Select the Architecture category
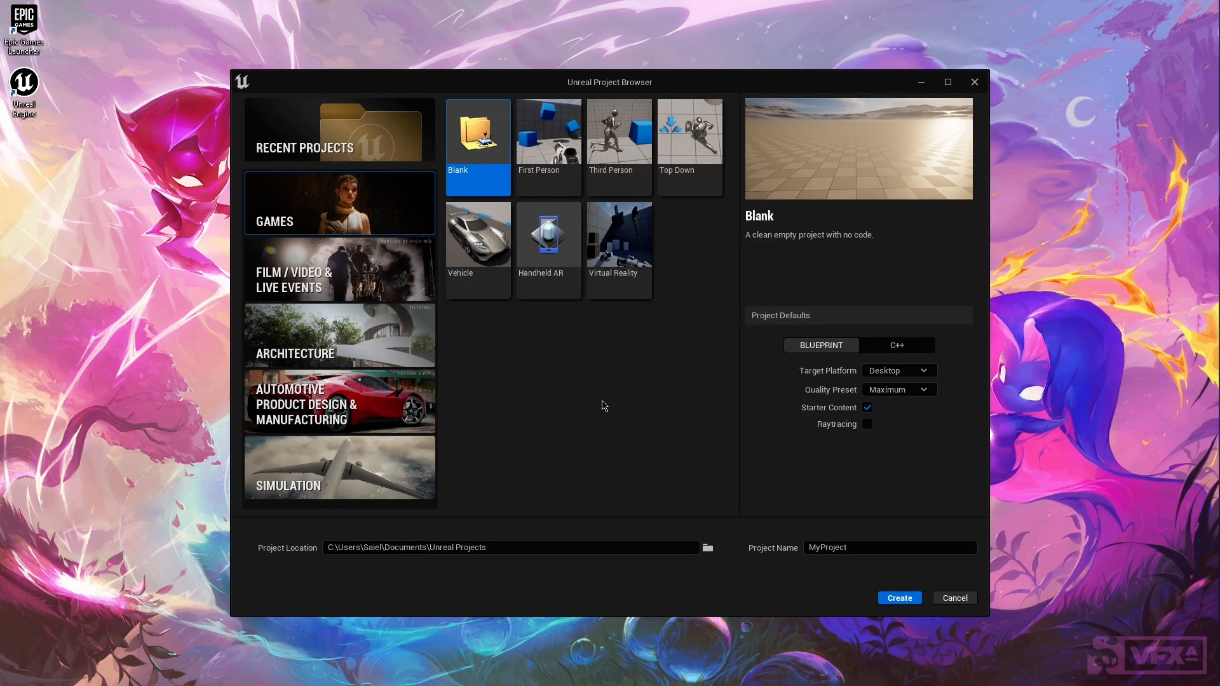The width and height of the screenshot is (1220, 686). [x=339, y=335]
